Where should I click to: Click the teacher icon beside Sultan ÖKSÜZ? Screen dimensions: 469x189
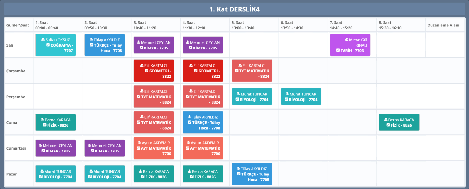click(x=43, y=39)
